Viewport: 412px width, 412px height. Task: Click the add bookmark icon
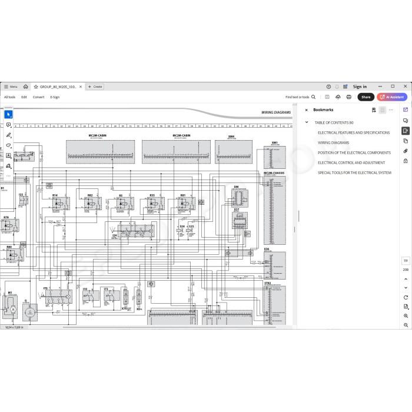coord(374,110)
